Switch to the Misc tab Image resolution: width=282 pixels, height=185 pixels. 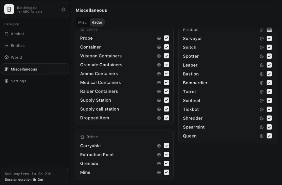82,22
